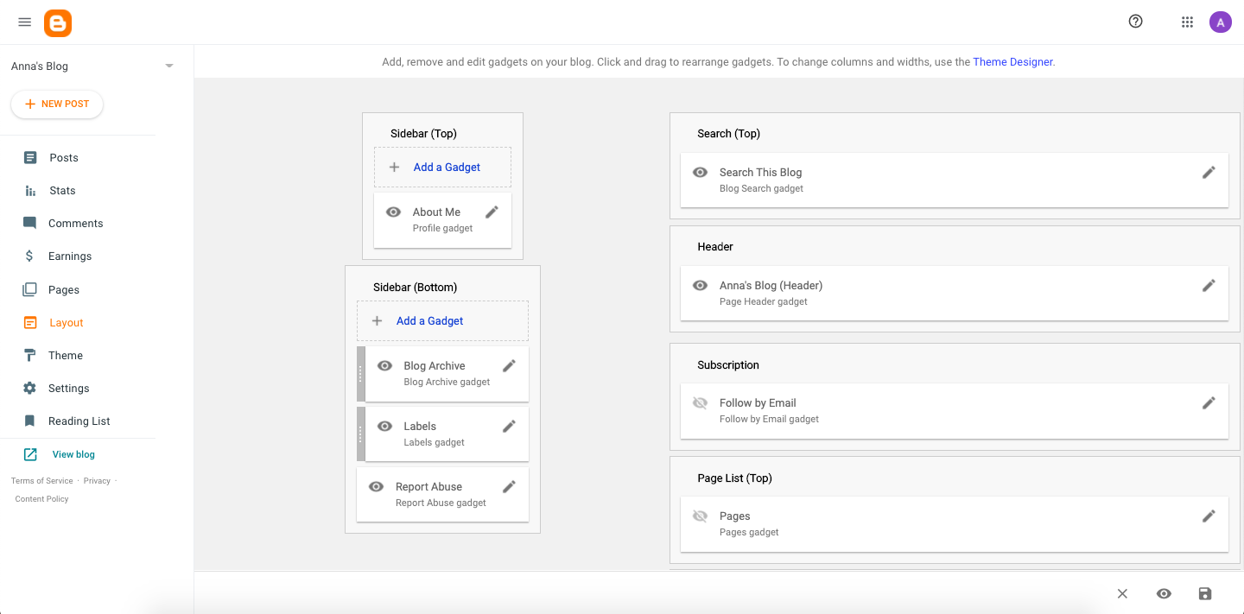Open the Help question mark icon
Viewport: 1244px width, 614px height.
tap(1136, 22)
